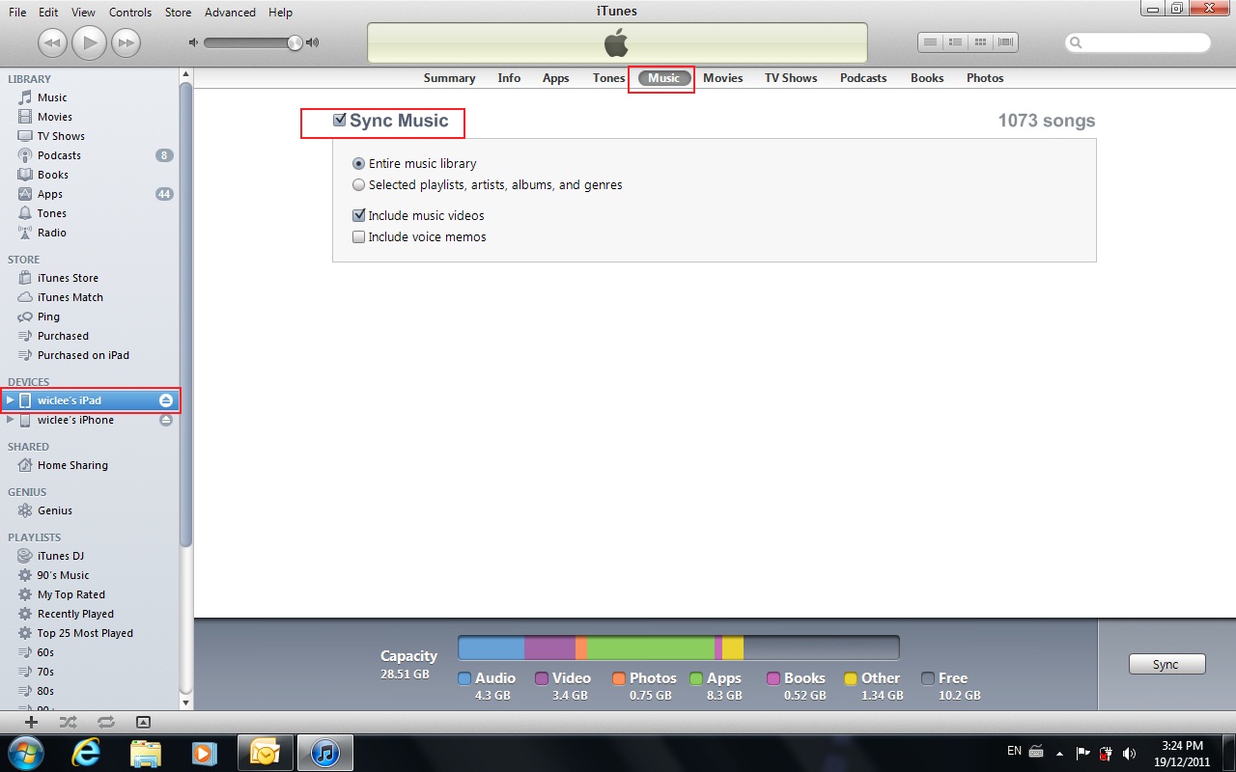Viewport: 1236px width, 772px height.
Task: Open Home Sharing
Action: point(72,465)
